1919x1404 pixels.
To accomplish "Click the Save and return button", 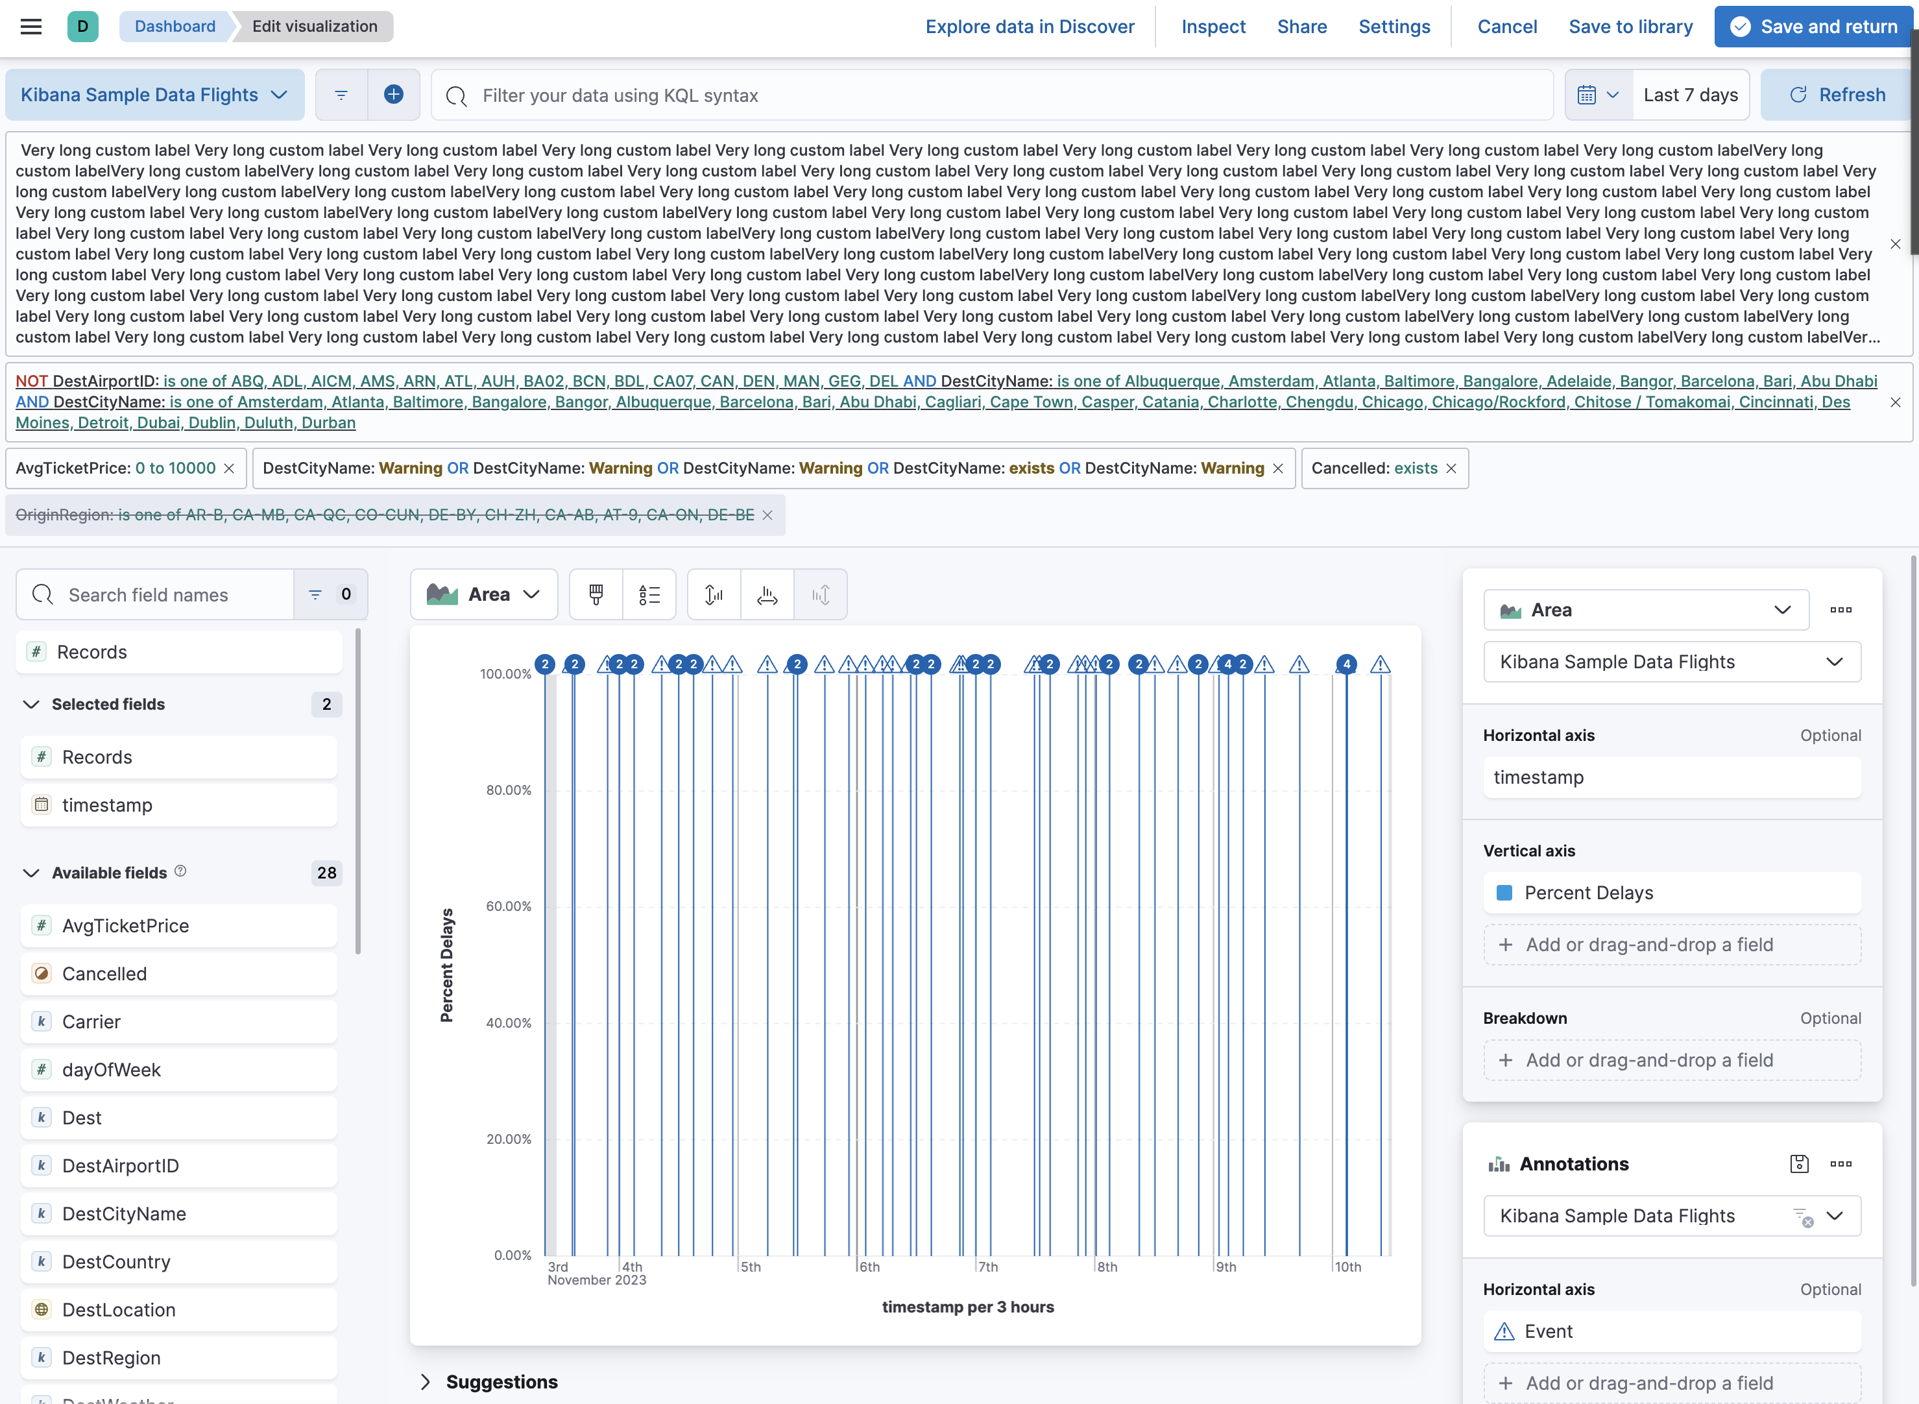I will click(x=1813, y=27).
